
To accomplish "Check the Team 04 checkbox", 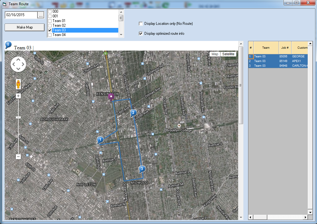I will [x=50, y=35].
